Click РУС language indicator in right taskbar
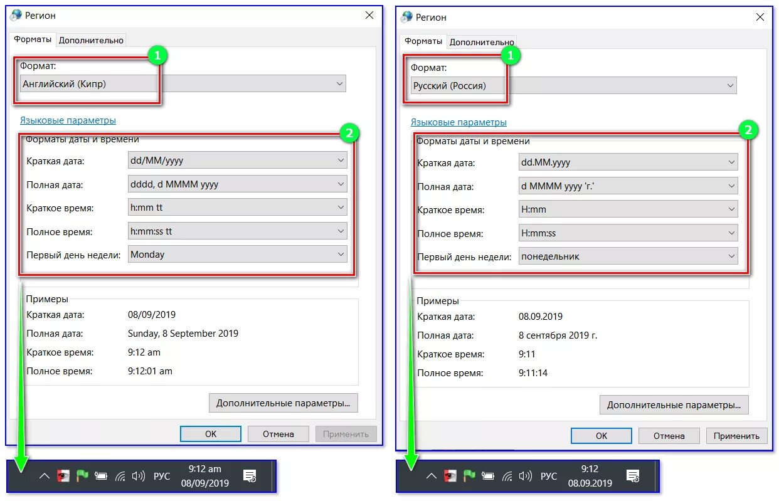The height and width of the screenshot is (501, 779). [549, 477]
